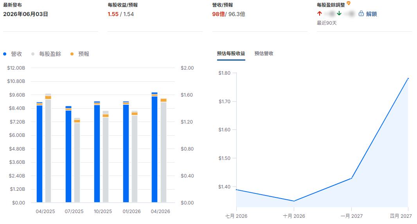Screen dimensions: 417x224
Task: Click the gray EPS bar for 04/2025
Action: point(48,148)
